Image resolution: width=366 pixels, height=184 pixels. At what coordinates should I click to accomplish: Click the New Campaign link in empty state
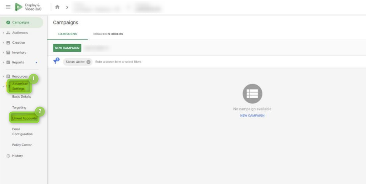point(252,116)
